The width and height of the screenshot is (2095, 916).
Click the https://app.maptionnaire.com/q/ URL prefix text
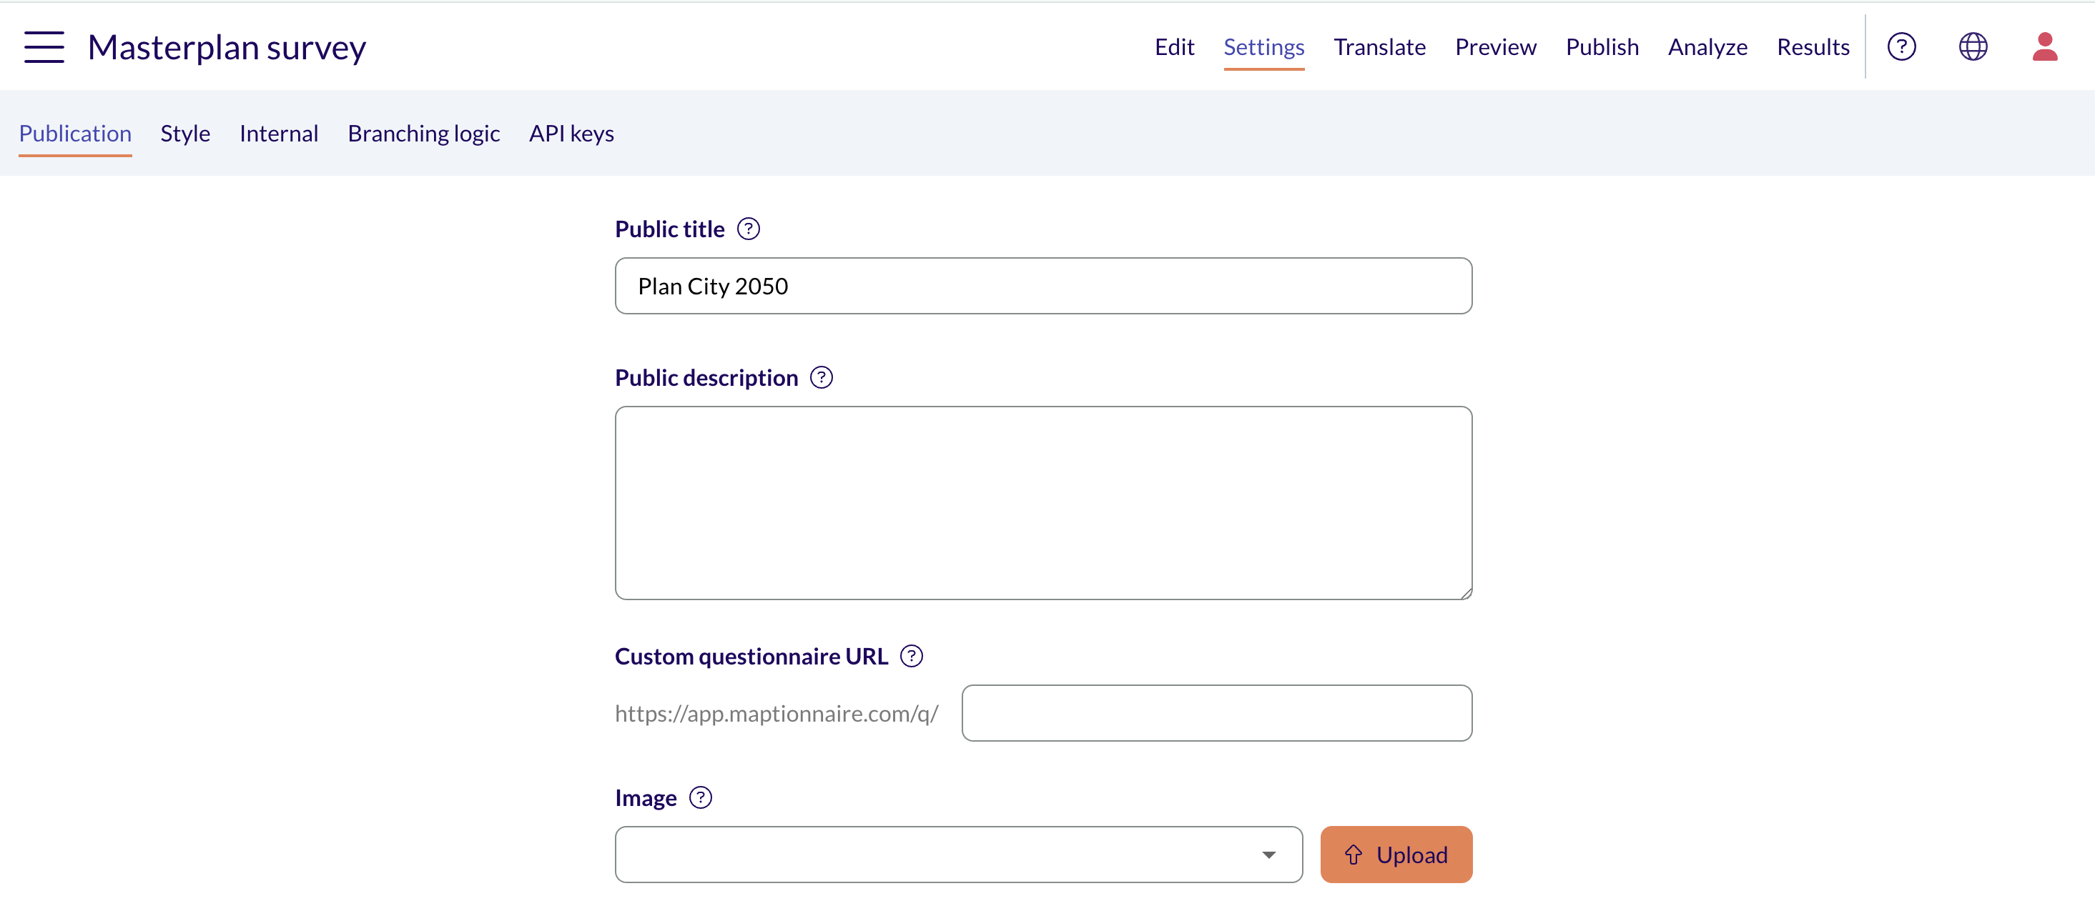[777, 713]
